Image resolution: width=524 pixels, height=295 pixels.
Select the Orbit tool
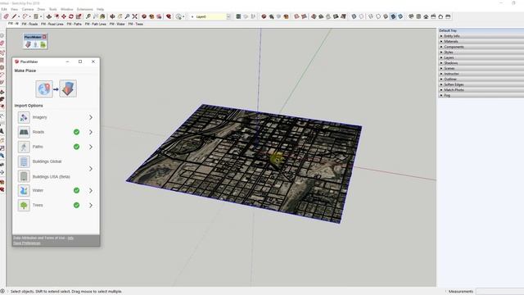pyautogui.click(x=113, y=16)
